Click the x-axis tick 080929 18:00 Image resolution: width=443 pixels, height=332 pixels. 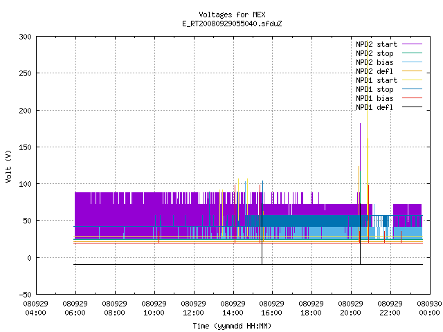(311, 308)
